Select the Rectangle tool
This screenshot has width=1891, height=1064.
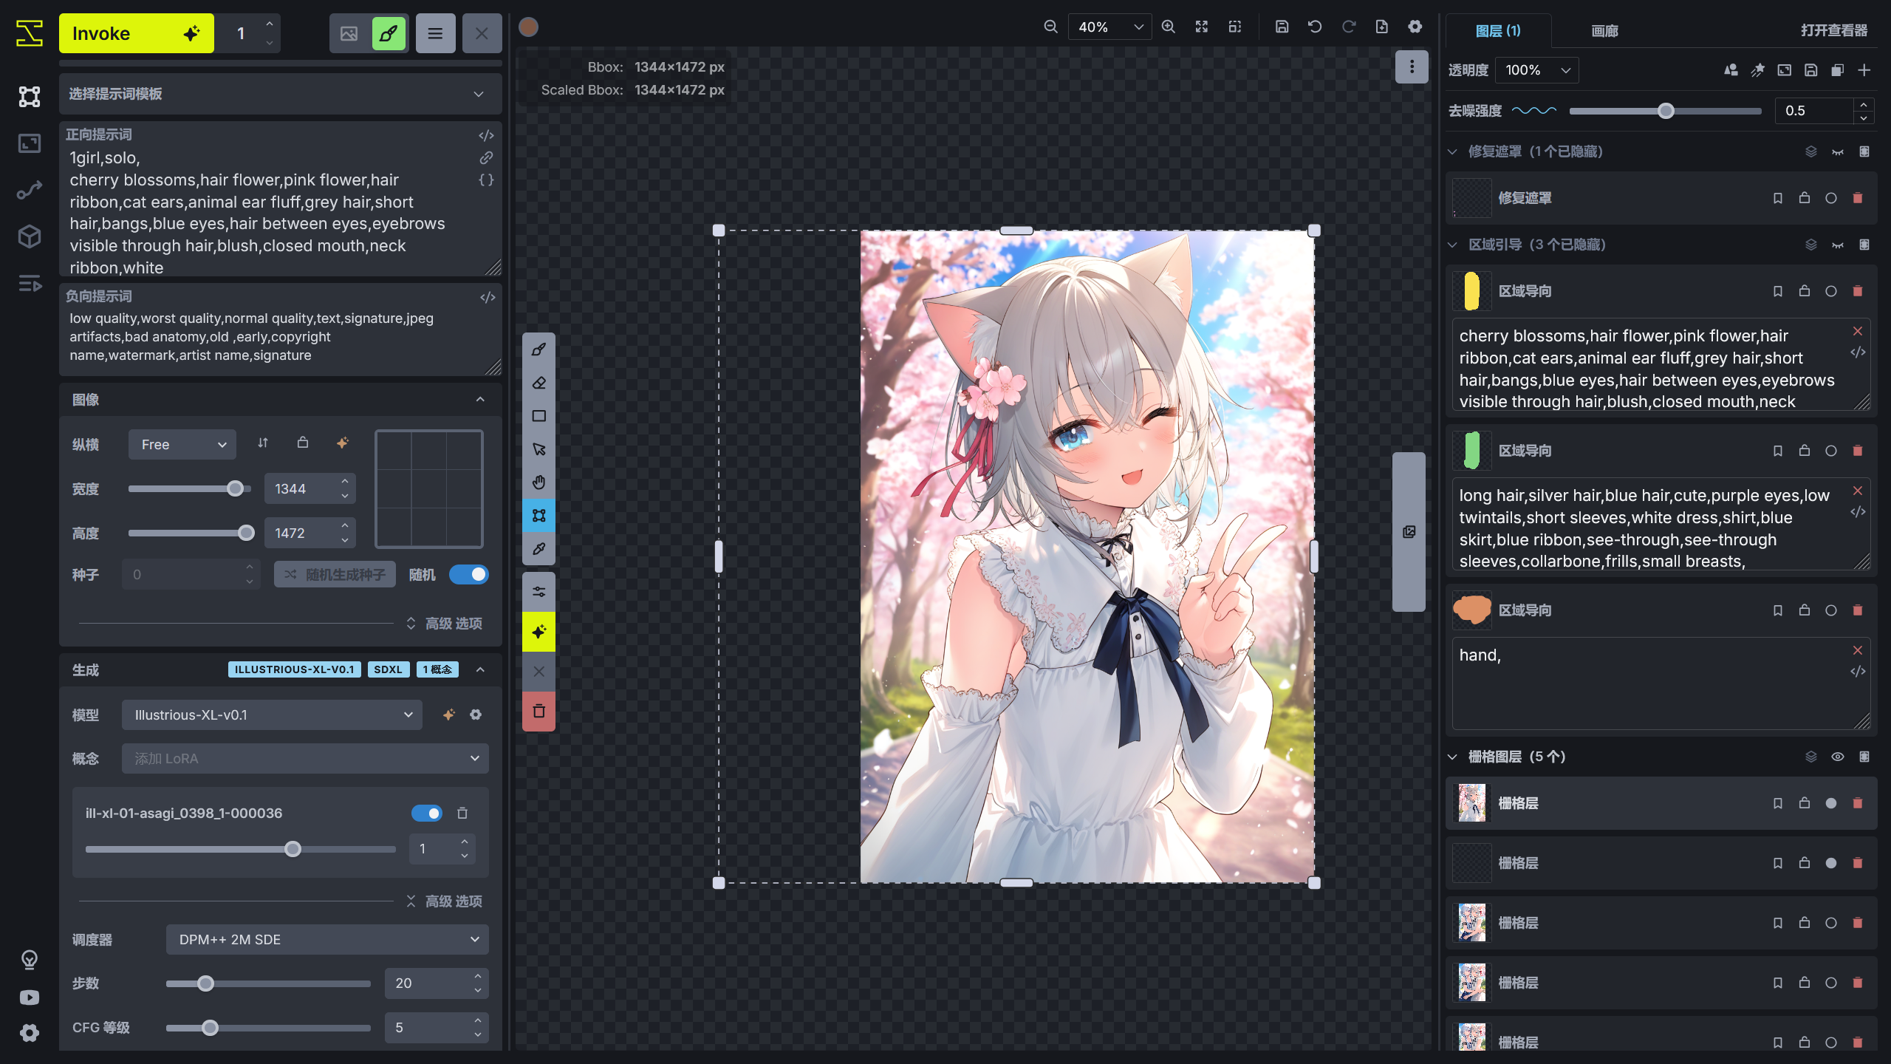click(538, 416)
